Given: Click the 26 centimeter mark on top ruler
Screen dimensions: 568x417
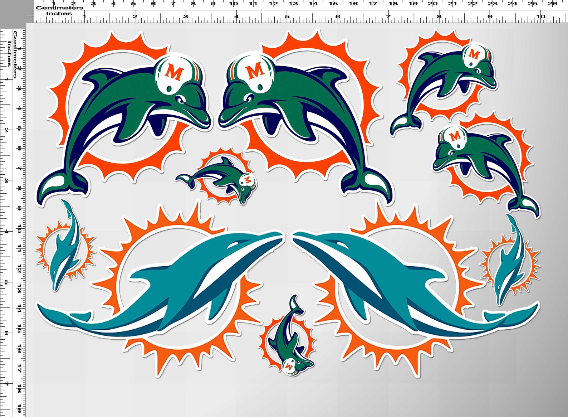Looking at the screenshot, I should pyautogui.click(x=552, y=4).
